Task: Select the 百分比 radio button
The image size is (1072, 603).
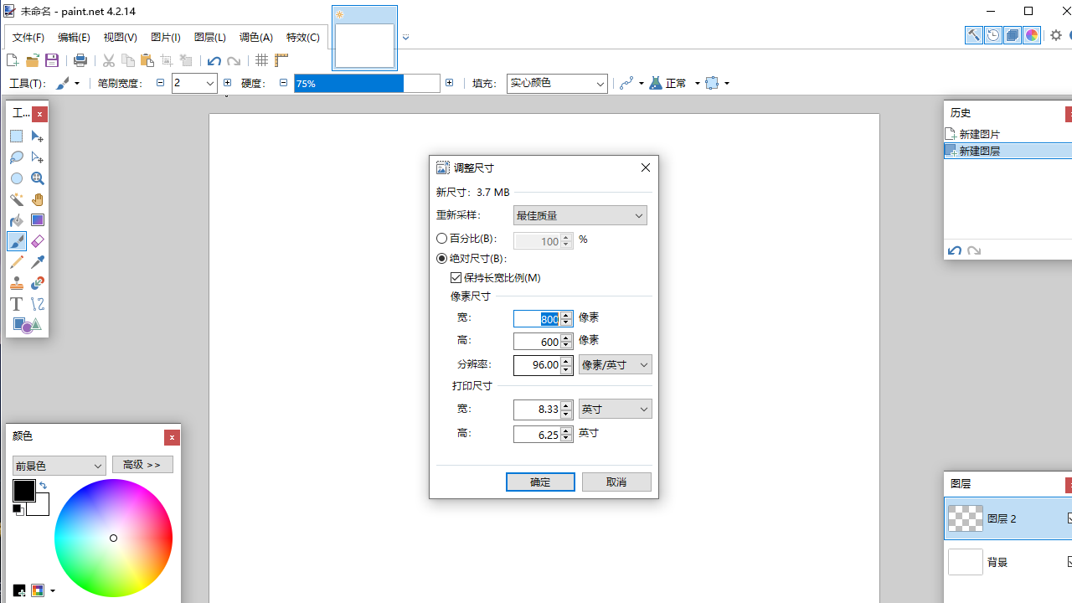Action: [x=441, y=238]
